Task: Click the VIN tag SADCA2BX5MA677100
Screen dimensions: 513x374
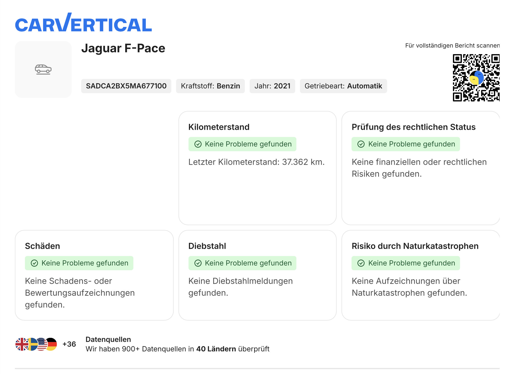Action: click(x=126, y=86)
